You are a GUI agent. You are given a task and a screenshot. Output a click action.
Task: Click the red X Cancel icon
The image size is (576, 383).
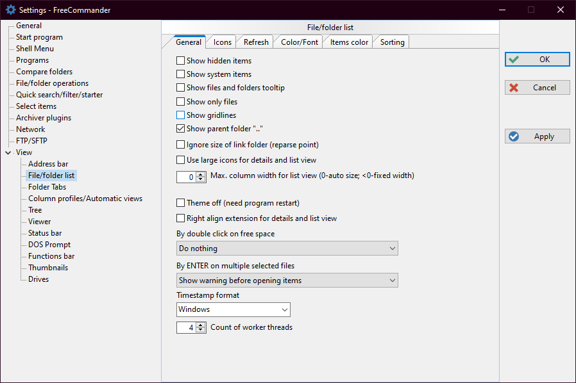click(513, 88)
